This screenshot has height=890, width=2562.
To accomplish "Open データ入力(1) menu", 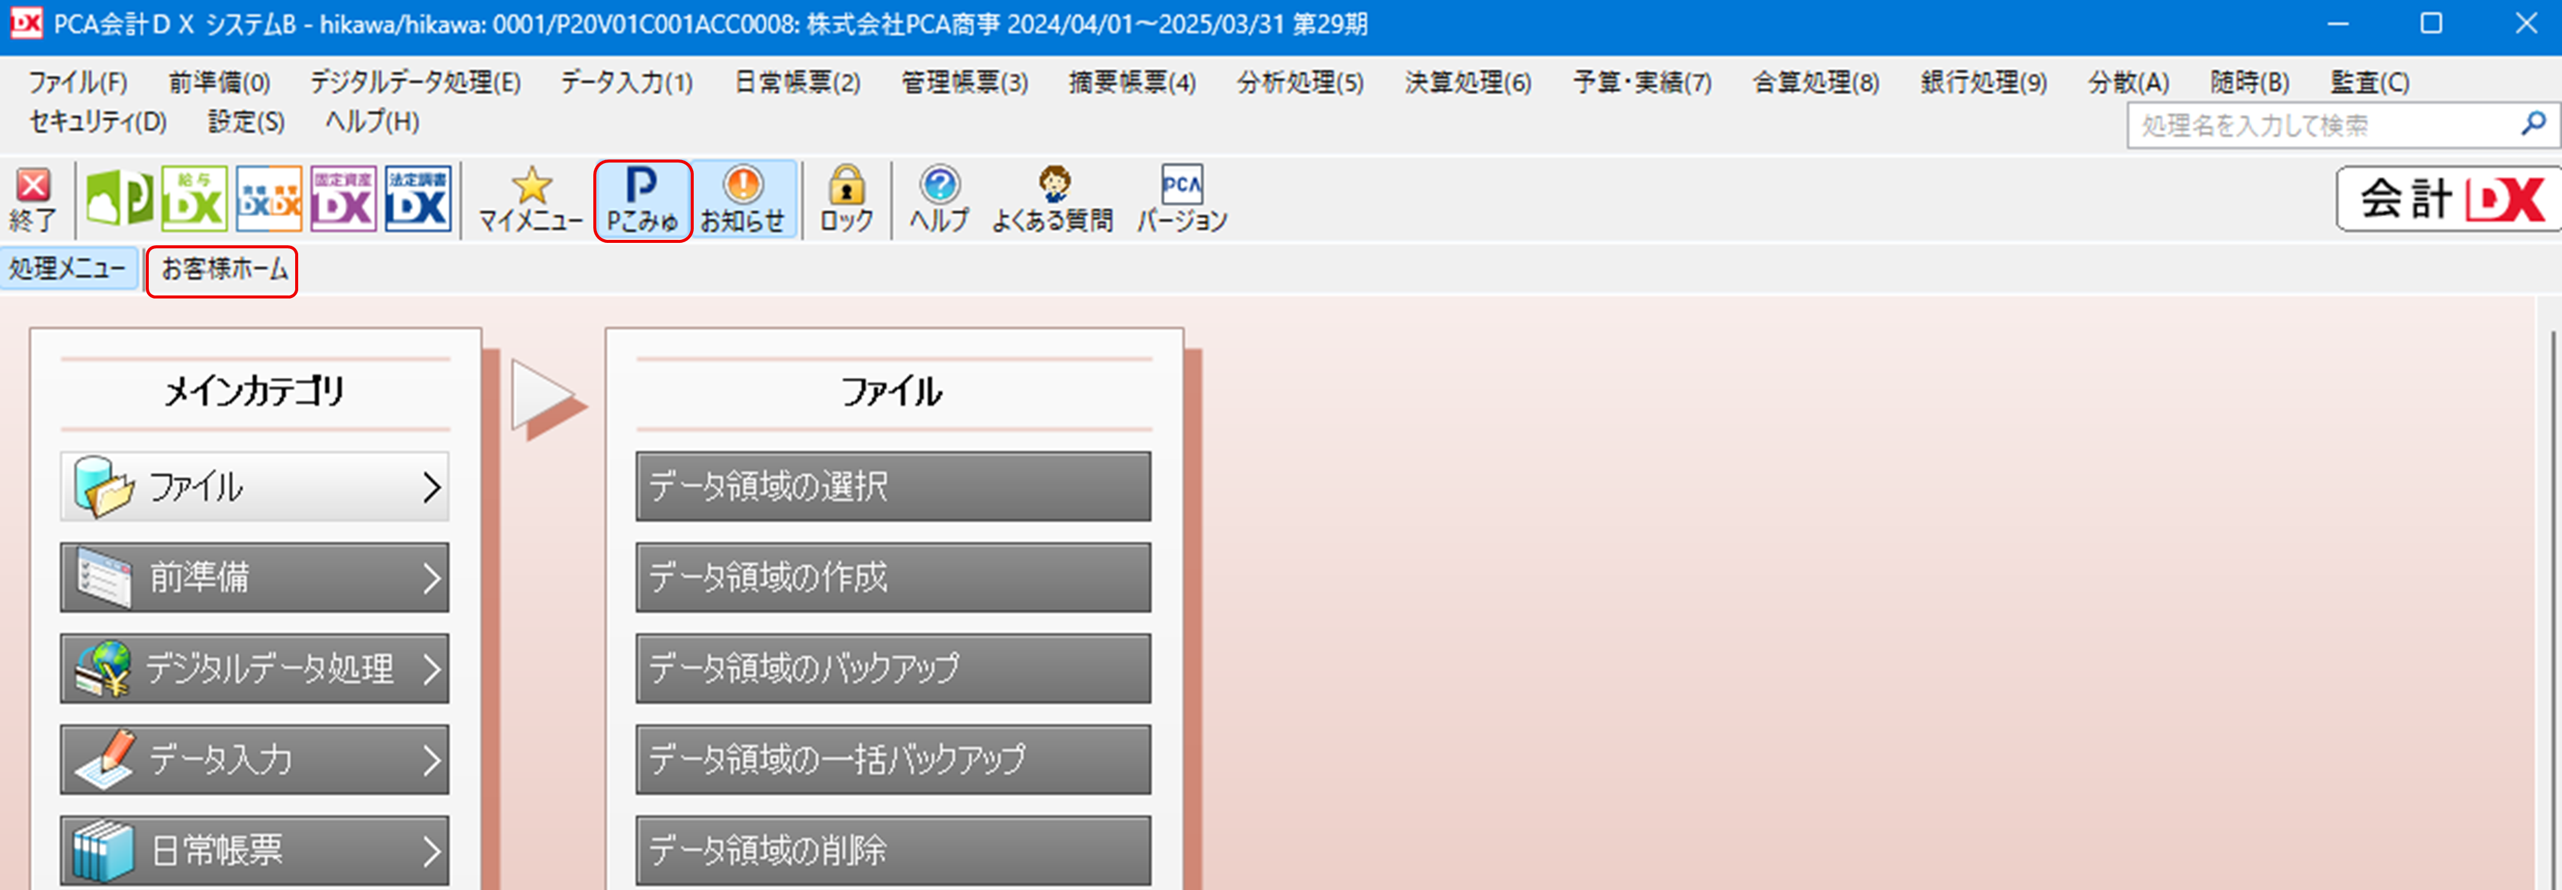I will (627, 82).
